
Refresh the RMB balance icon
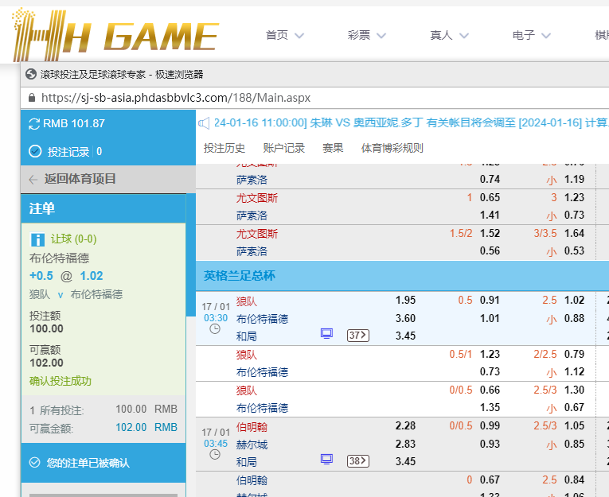(34, 124)
